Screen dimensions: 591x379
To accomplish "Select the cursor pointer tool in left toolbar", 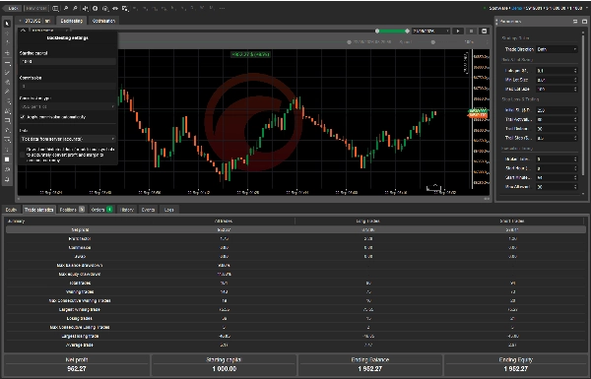I will click(7, 24).
